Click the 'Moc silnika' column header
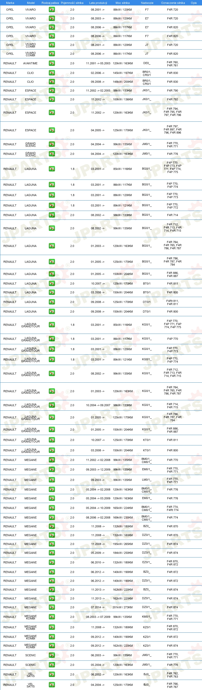 pyautogui.click(x=122, y=3)
